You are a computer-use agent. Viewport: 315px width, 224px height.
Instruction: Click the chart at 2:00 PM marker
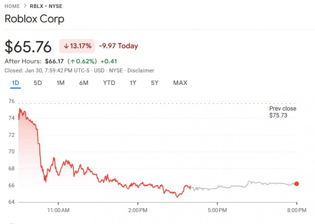138,209
